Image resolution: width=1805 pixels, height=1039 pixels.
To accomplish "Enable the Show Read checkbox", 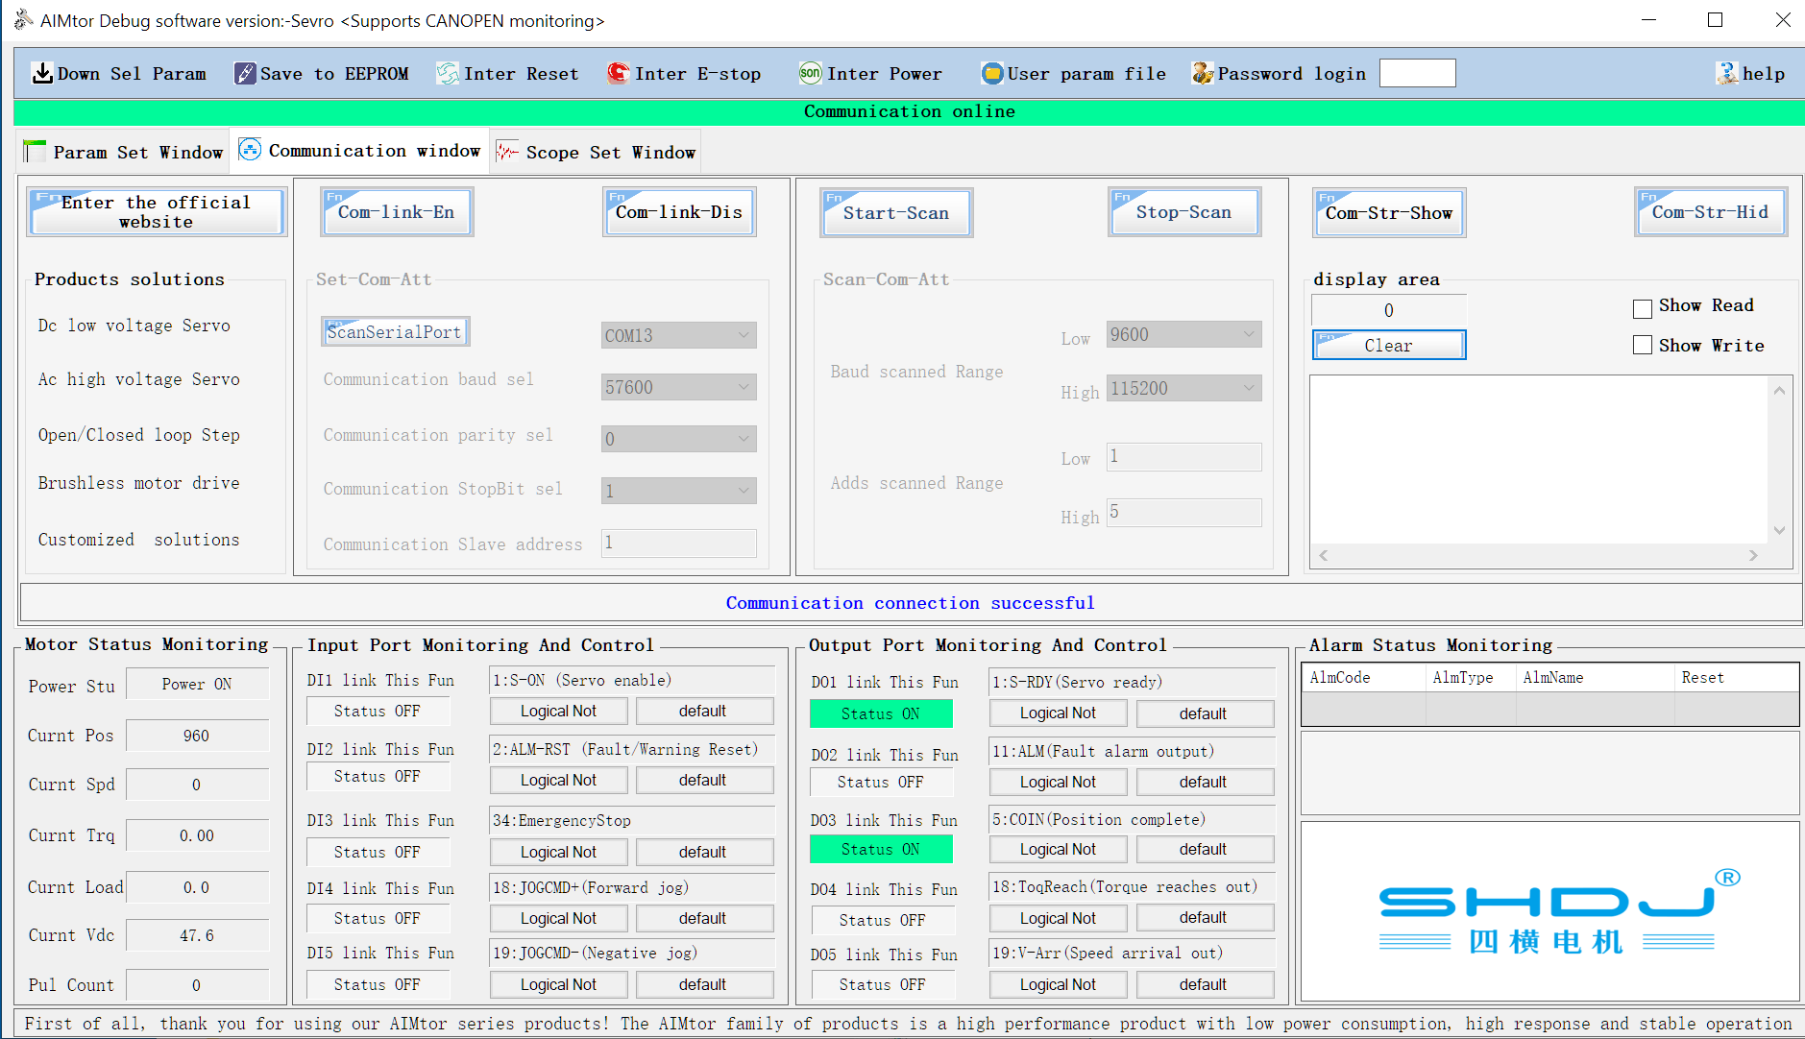I will 1643,308.
